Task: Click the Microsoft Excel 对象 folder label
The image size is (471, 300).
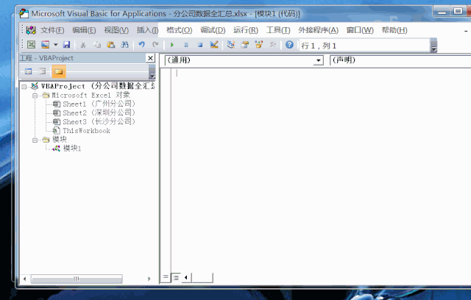Action: pyautogui.click(x=91, y=96)
